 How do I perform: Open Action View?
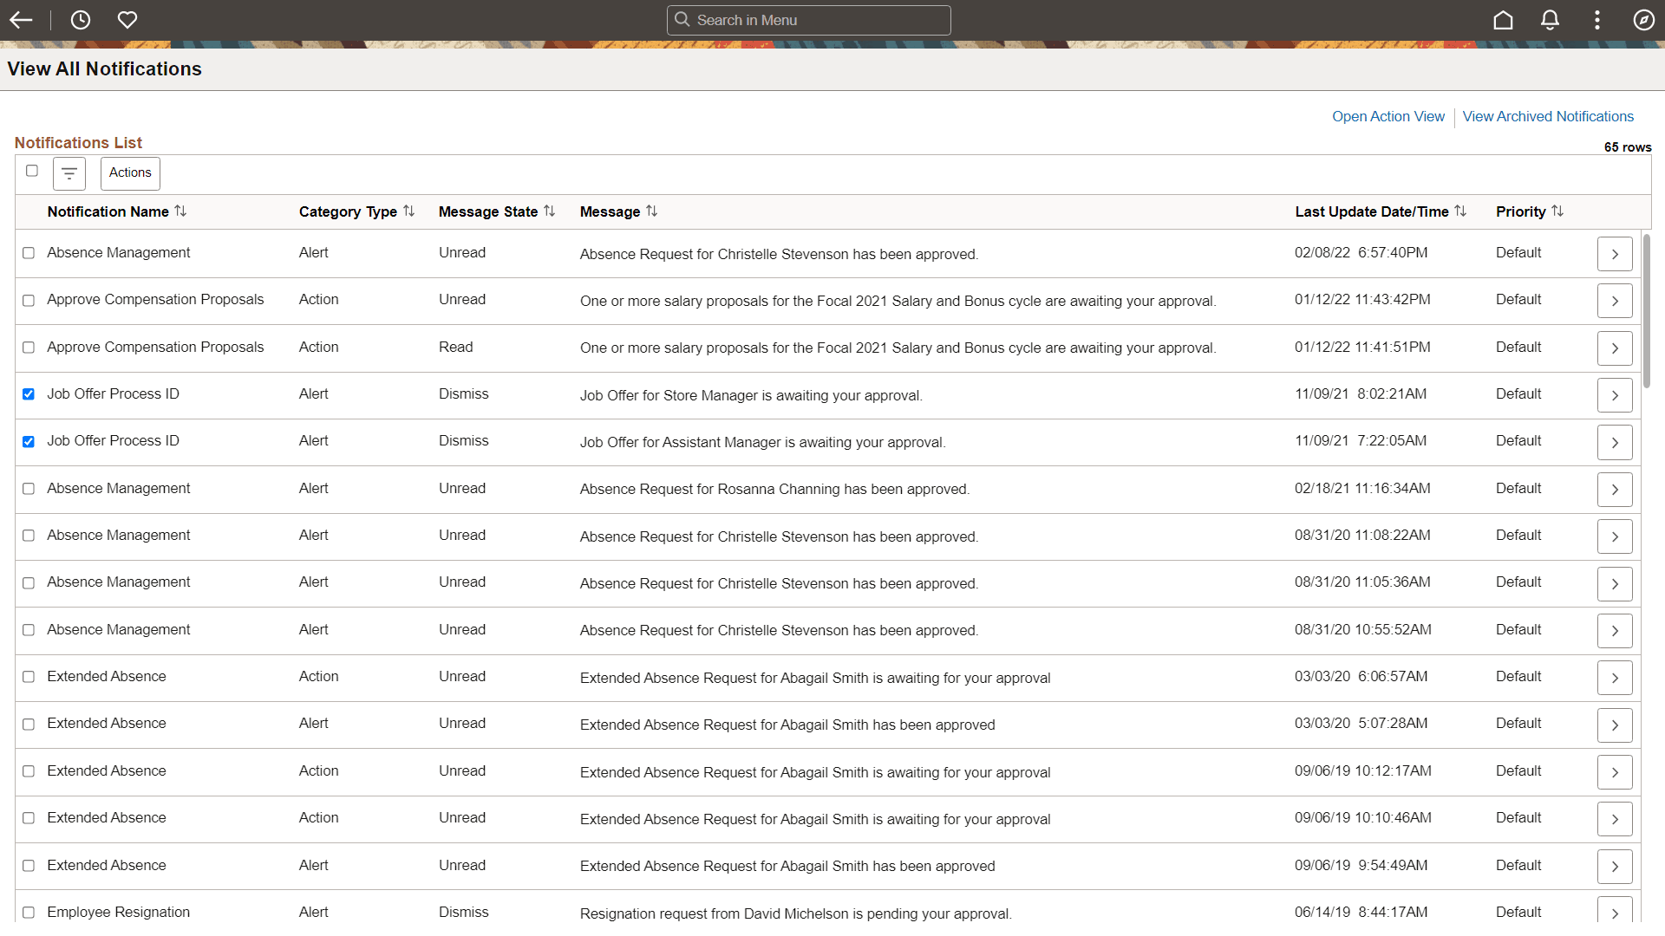(1387, 116)
